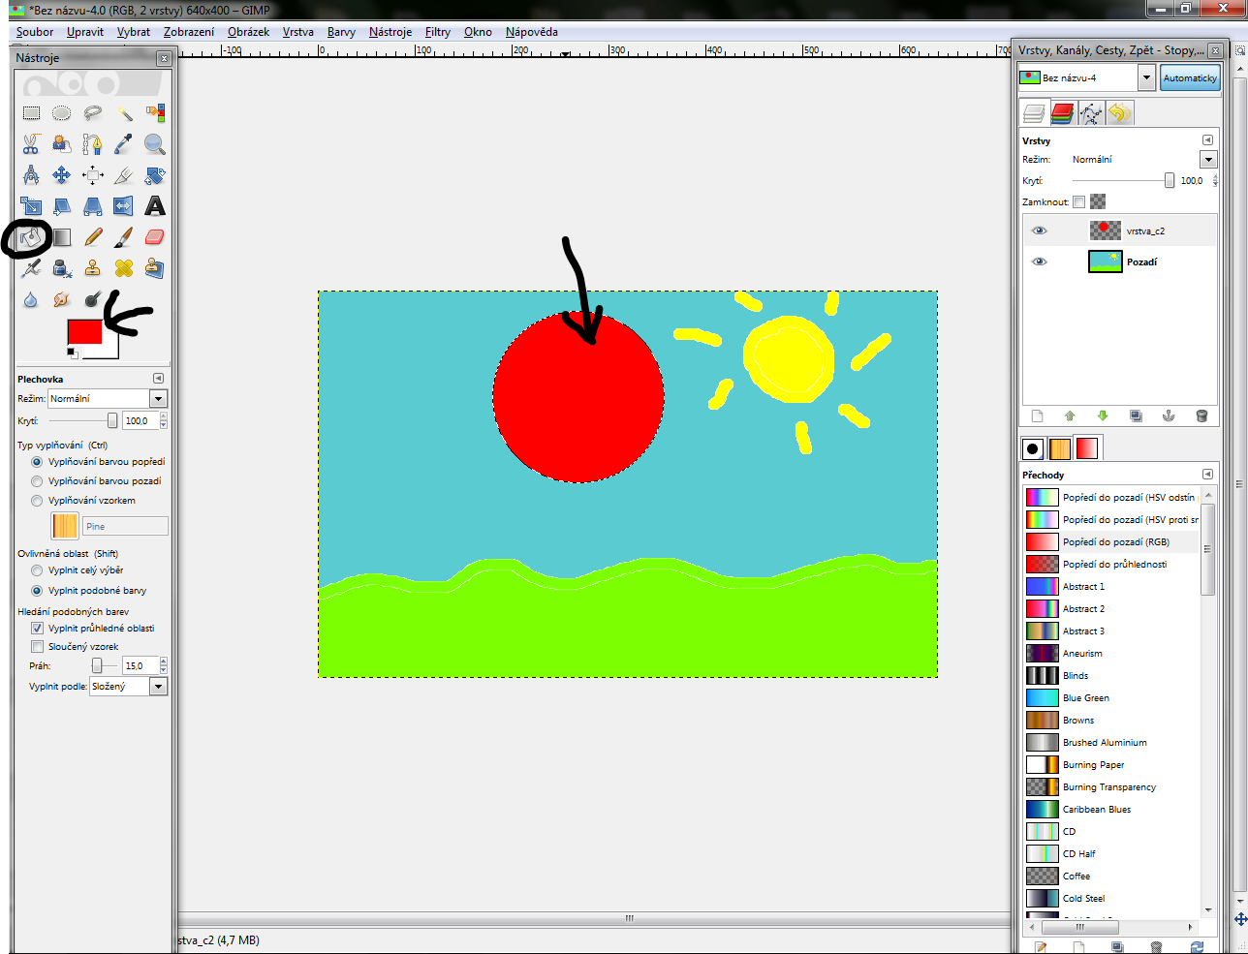Select the Eraser tool
The image size is (1248, 954).
pyautogui.click(x=155, y=237)
